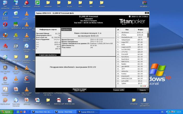183x114 pixels.
Task: Switch to Titan Poker main taskbar window
Action: (x=42, y=112)
